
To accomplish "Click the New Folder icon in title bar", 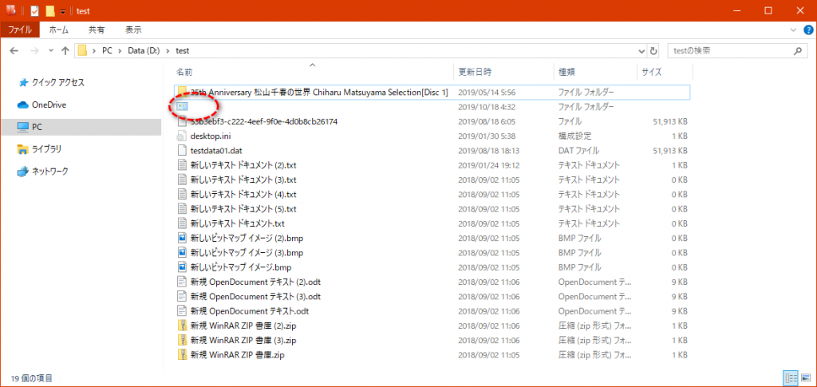I will 49,10.
